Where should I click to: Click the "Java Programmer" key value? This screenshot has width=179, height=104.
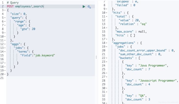(x=153, y=66)
